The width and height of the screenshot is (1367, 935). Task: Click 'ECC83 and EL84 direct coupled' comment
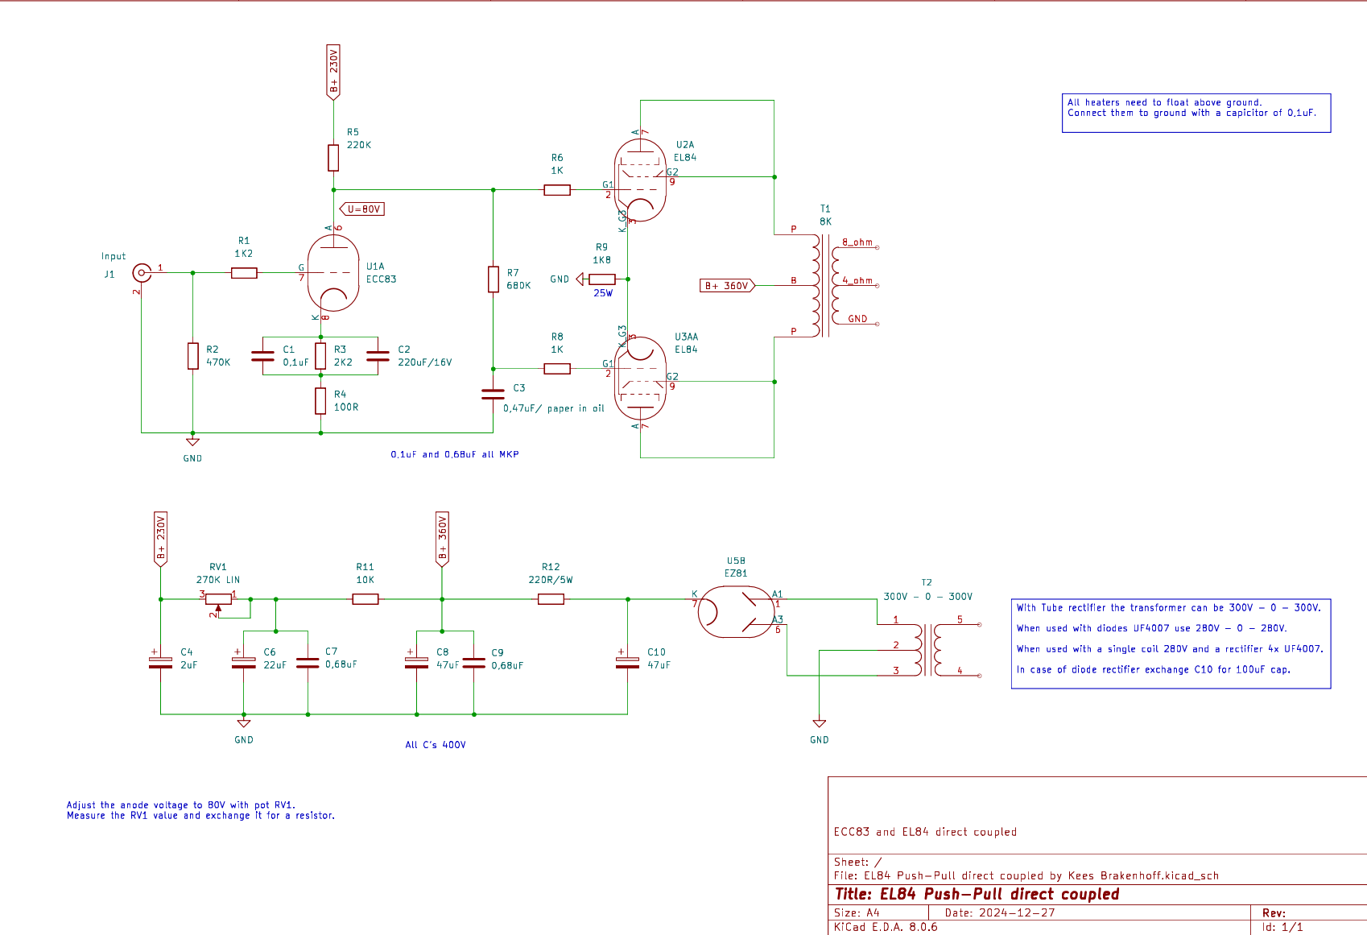[925, 832]
